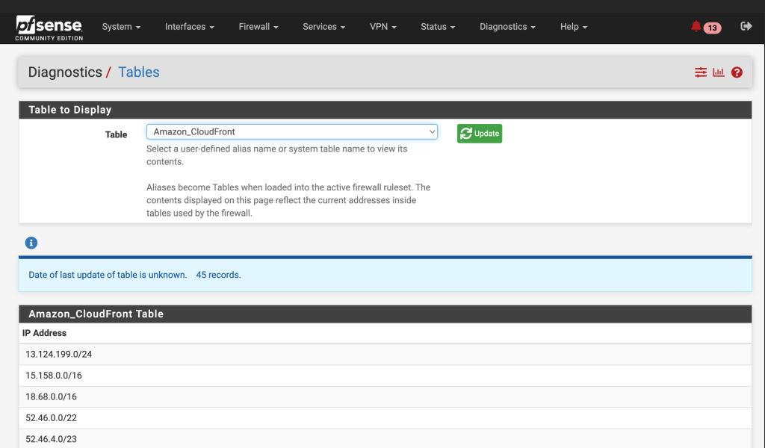
Task: Select the 52.46.4.0/23 row
Action: (385, 439)
